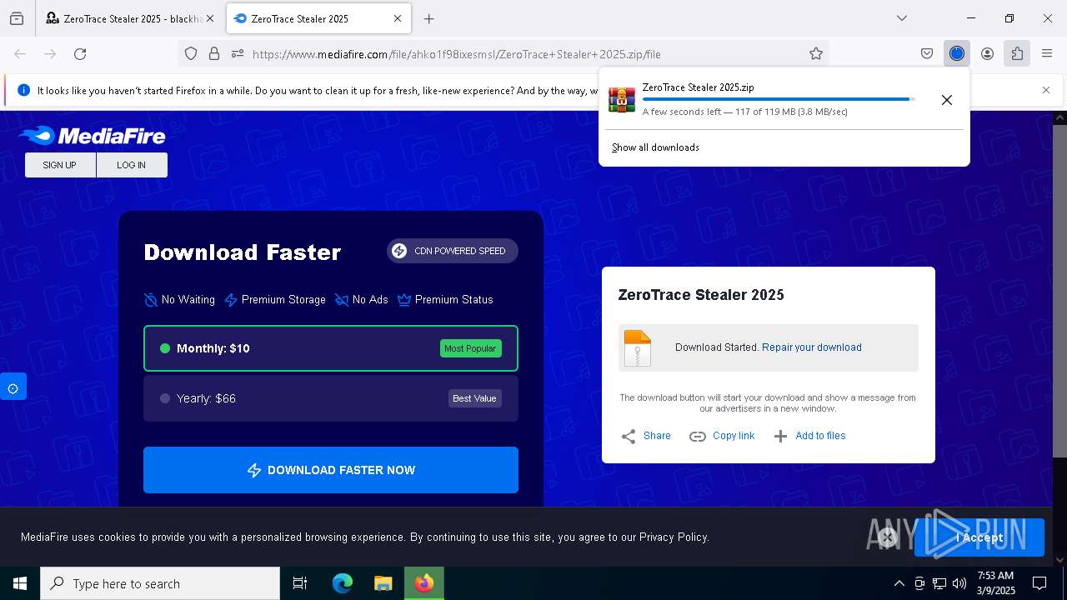Click the Most Popular badge
This screenshot has height=600, width=1067.
click(471, 348)
